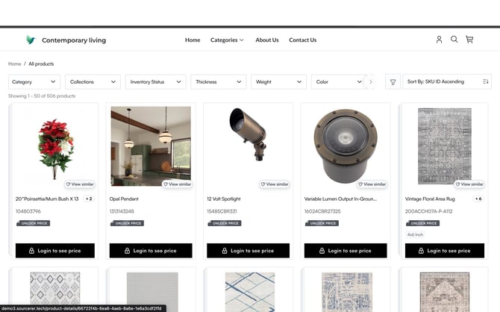Click Unlock Price on Variable Lumen Output

322,223
